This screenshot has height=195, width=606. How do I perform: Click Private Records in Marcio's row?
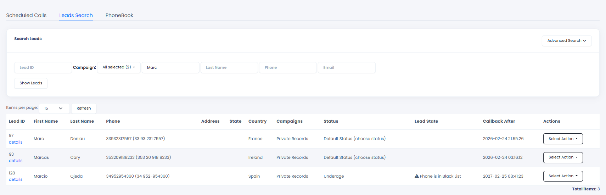pyautogui.click(x=292, y=176)
